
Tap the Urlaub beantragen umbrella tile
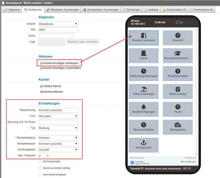tap(144, 91)
